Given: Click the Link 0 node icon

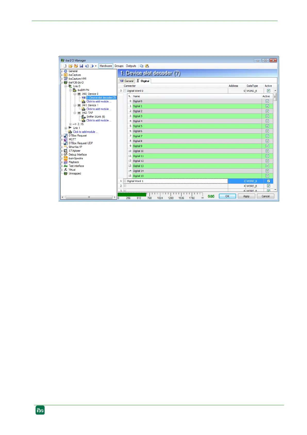Looking at the screenshot, I should coord(70,86).
